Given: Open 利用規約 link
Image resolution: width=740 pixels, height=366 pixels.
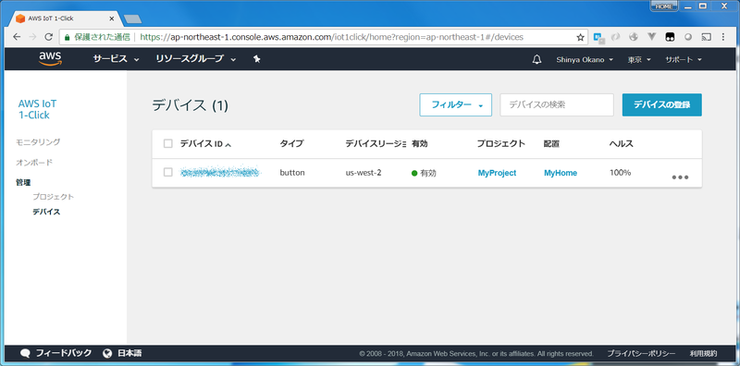Looking at the screenshot, I should pos(703,353).
